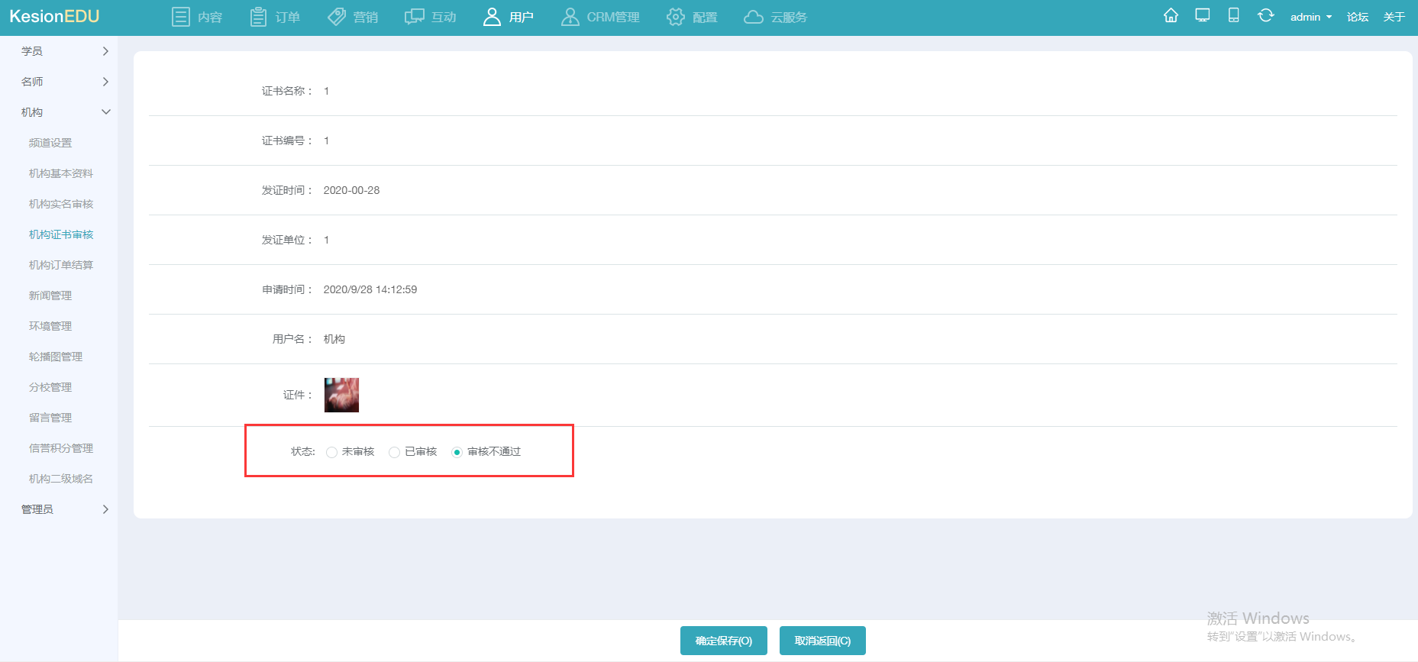Click the 订单 clipboard icon
Viewport: 1418px width, 662px height.
[258, 17]
